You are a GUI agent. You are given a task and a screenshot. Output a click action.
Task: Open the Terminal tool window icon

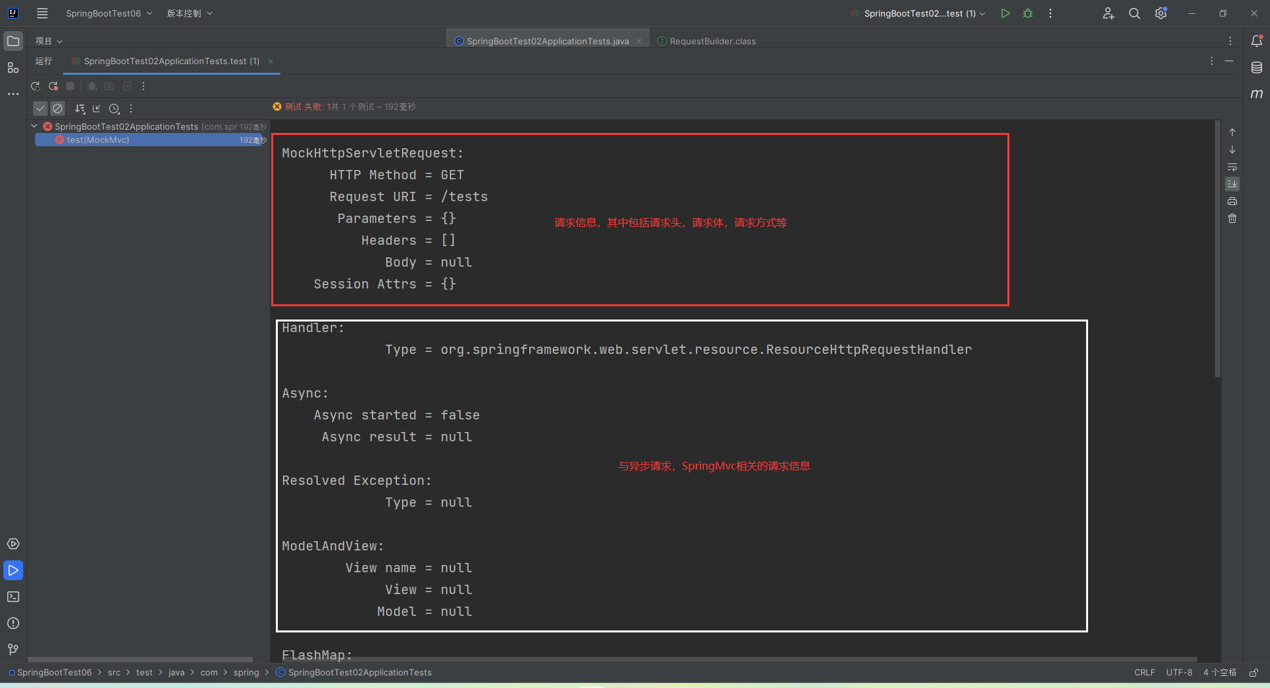(x=13, y=597)
